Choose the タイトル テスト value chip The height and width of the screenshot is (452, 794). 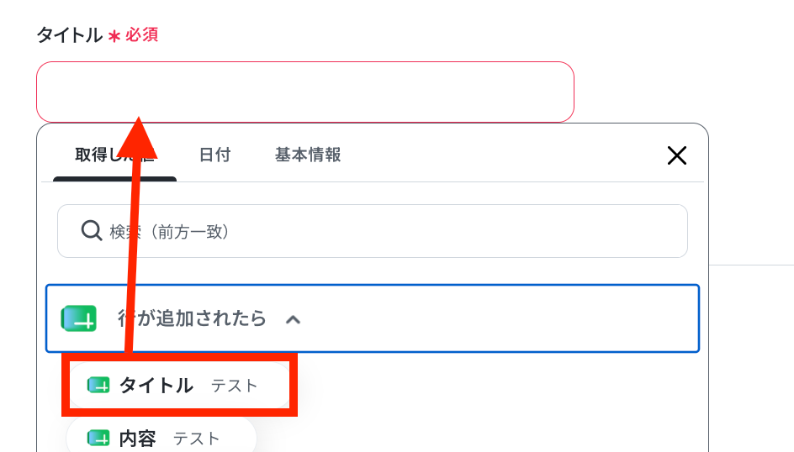179,386
